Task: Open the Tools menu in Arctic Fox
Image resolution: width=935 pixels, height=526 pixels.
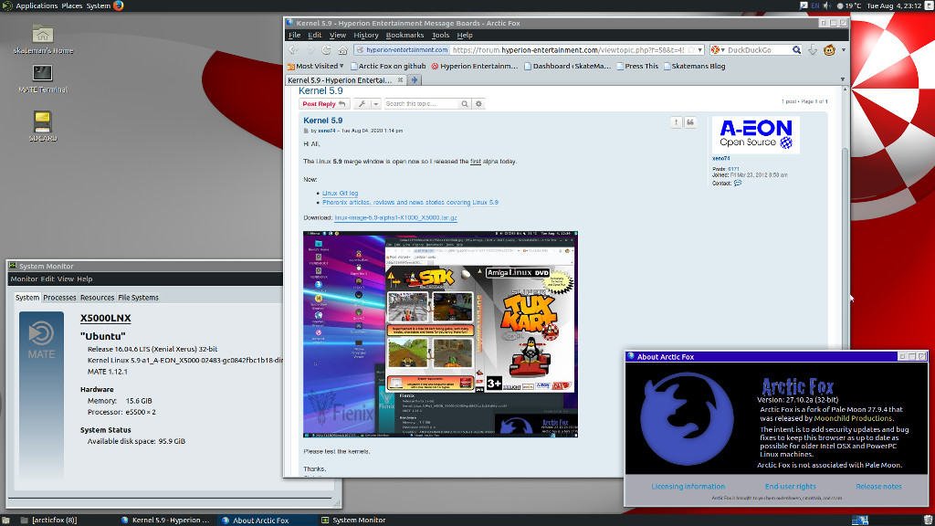Action: click(440, 36)
